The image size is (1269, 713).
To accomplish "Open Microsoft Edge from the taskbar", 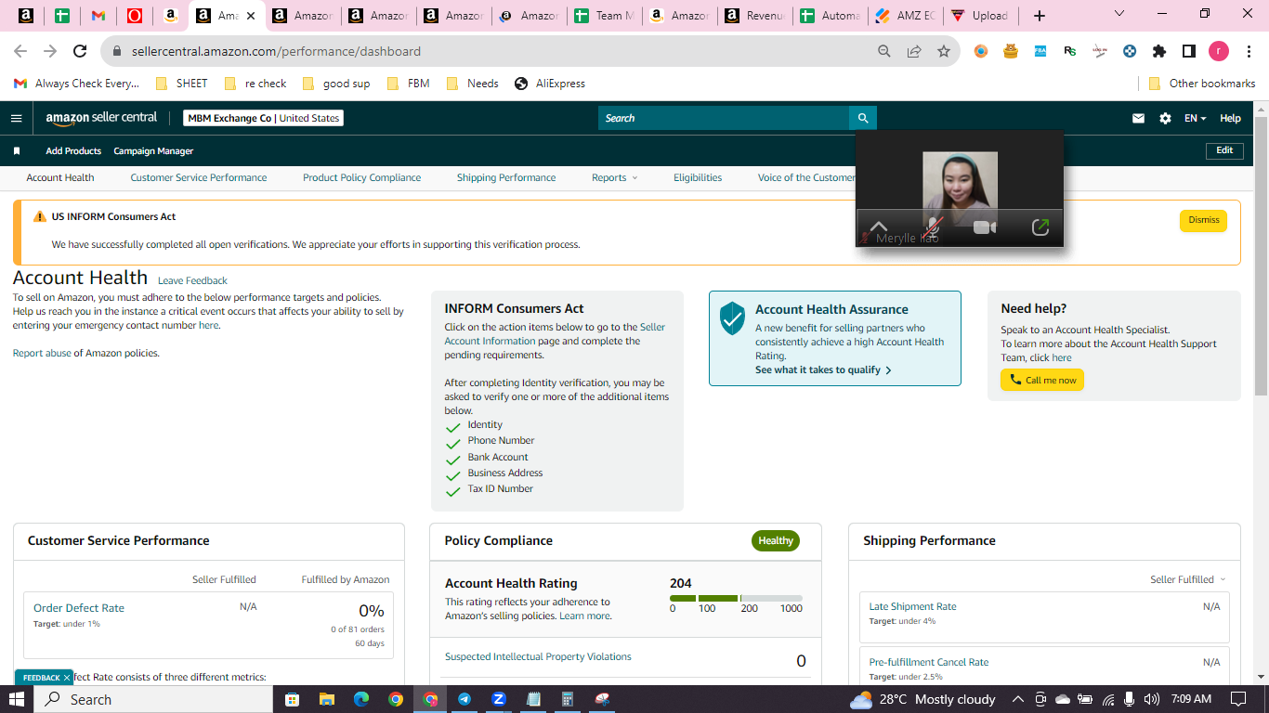I will (x=361, y=699).
